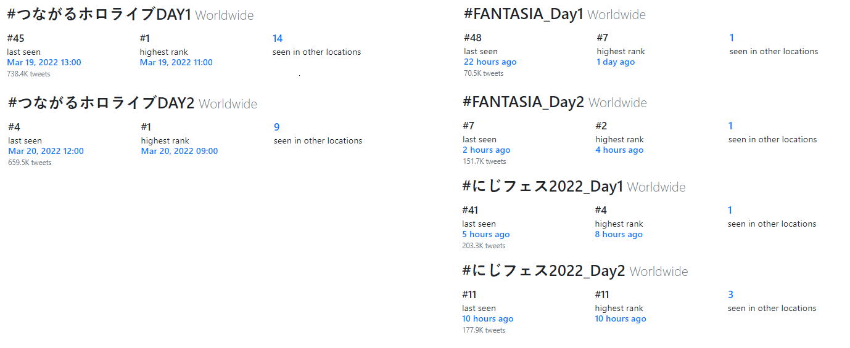This screenshot has height=348, width=850.
Task: Click the Mar 20, 2022 09:00 highest rank date
Action: pyautogui.click(x=179, y=151)
